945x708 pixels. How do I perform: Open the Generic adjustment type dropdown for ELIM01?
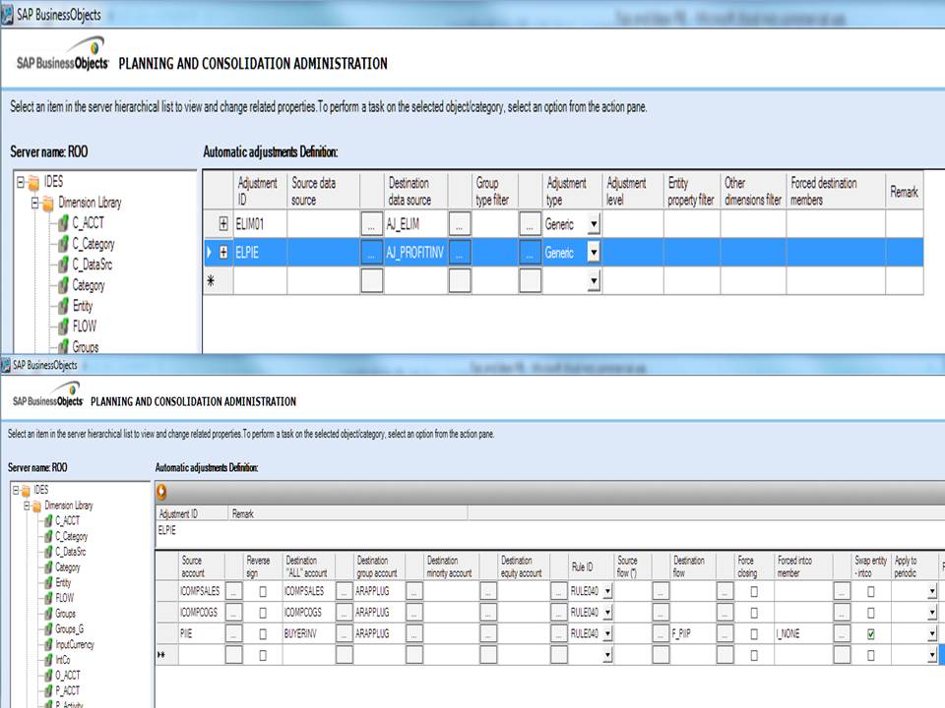click(x=595, y=224)
